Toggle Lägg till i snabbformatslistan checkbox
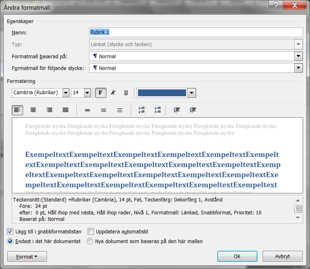Viewport: 310px width, 269px height. [x=10, y=231]
